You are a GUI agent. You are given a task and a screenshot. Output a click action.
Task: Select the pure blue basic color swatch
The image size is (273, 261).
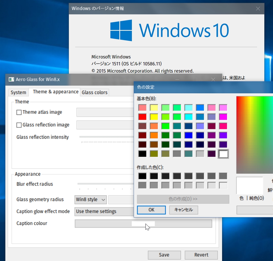188,135
